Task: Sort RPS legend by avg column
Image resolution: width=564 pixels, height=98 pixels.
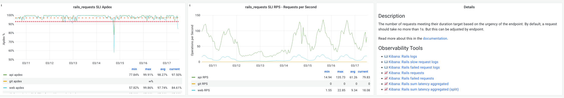Action: click(353, 72)
